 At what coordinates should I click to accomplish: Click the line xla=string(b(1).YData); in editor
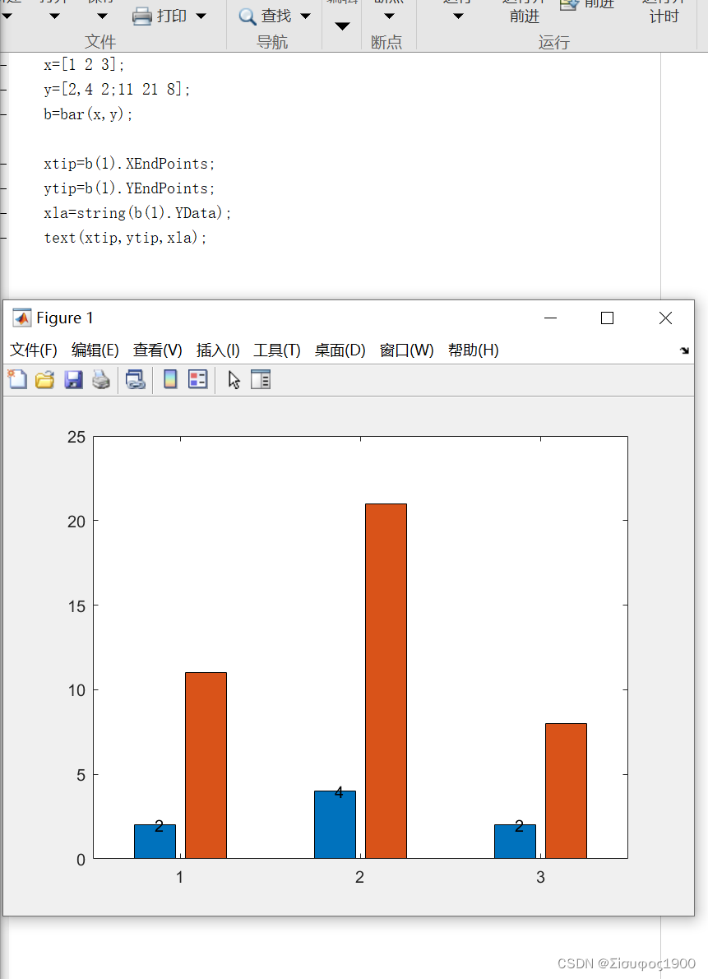pyautogui.click(x=137, y=213)
